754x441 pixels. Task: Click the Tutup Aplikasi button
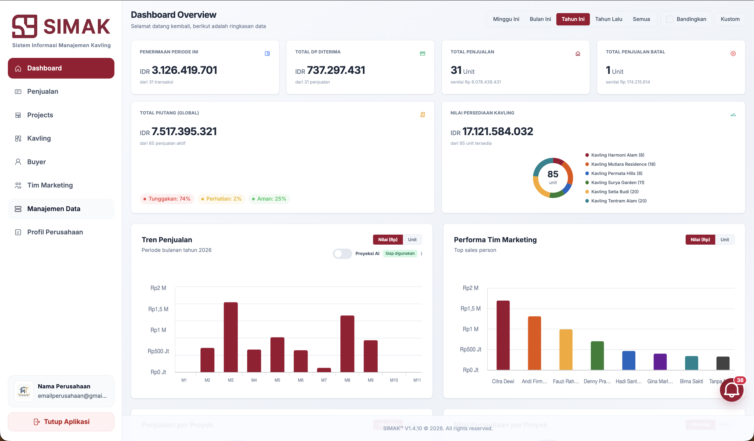coord(61,422)
